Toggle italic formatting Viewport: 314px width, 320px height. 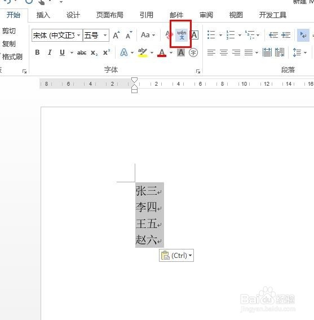(x=50, y=52)
